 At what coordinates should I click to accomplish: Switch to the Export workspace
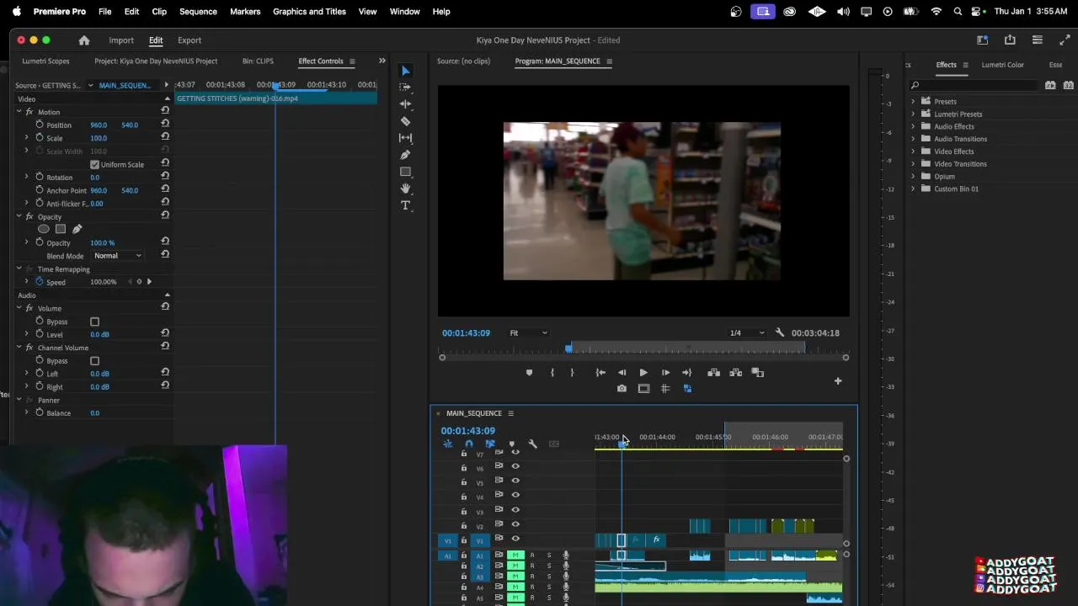tap(189, 40)
